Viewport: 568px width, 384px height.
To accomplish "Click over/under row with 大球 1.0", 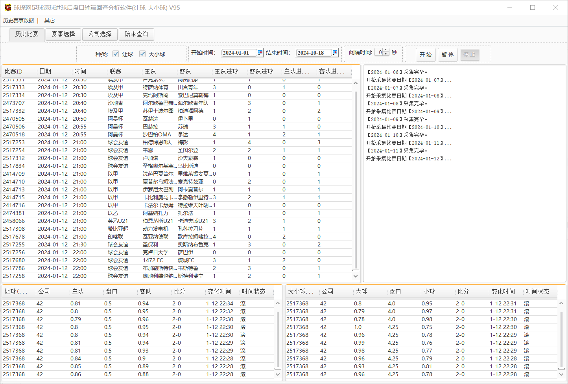I will (422, 327).
